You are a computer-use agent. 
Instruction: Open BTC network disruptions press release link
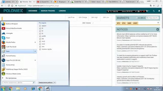tap(137, 48)
